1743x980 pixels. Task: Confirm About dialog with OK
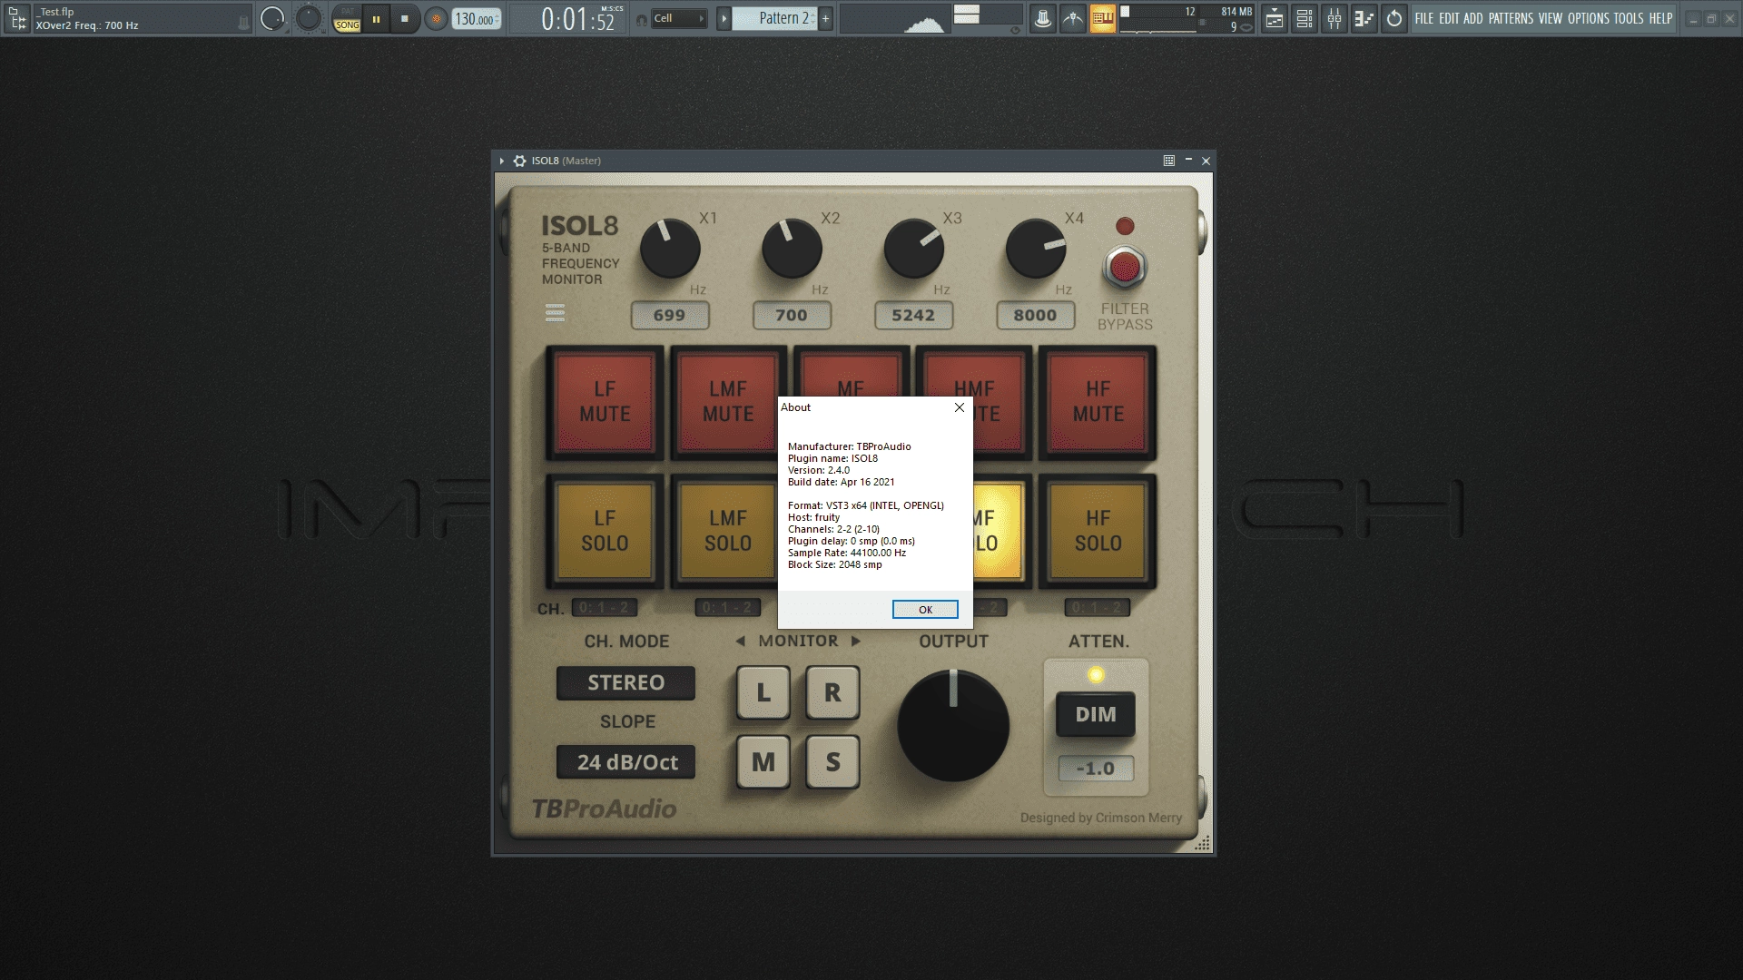[x=925, y=610]
